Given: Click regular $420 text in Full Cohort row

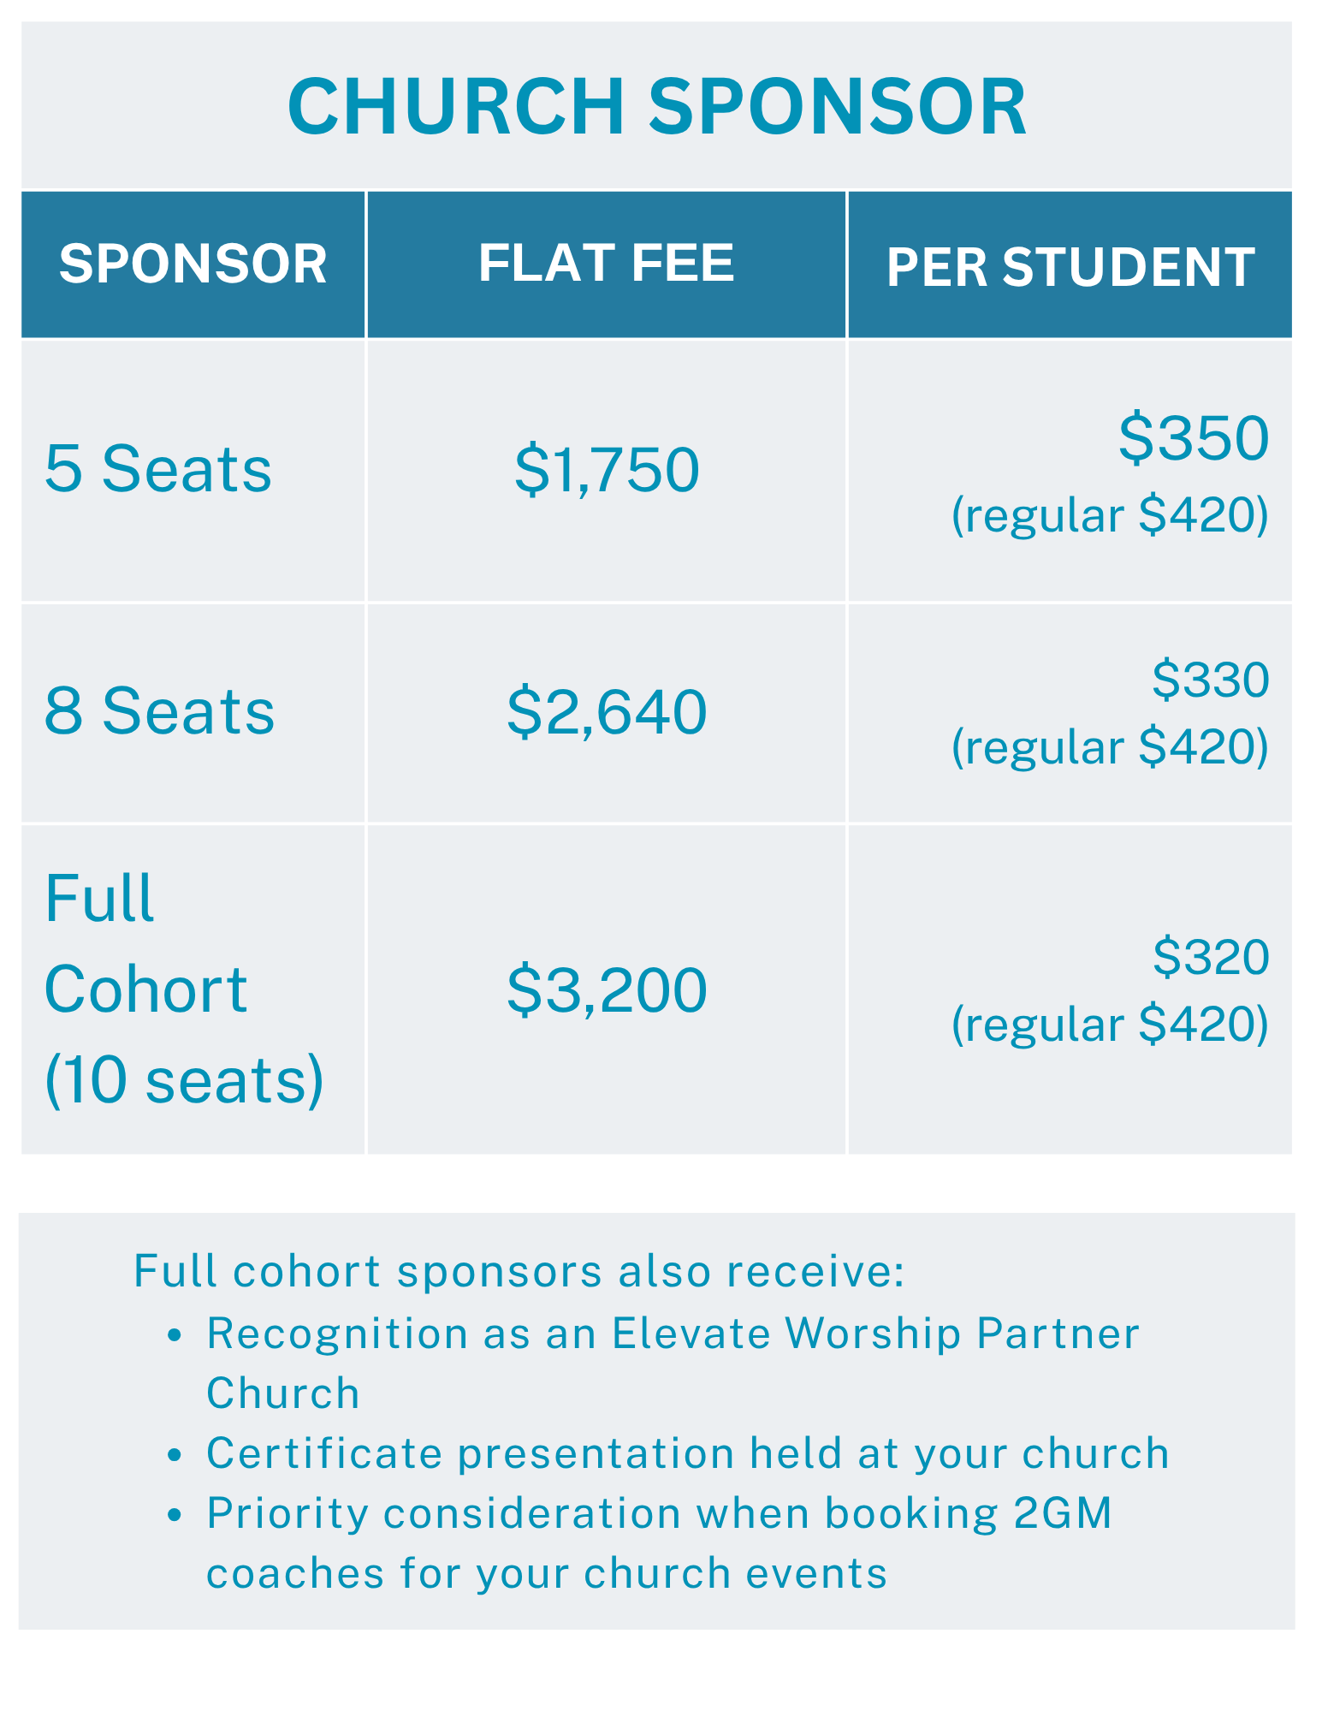Looking at the screenshot, I should click(x=1110, y=1025).
